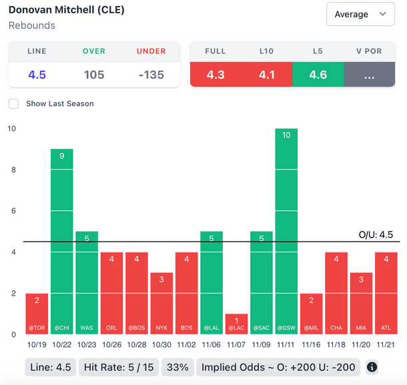Open the Average dropdown menu

[360, 14]
